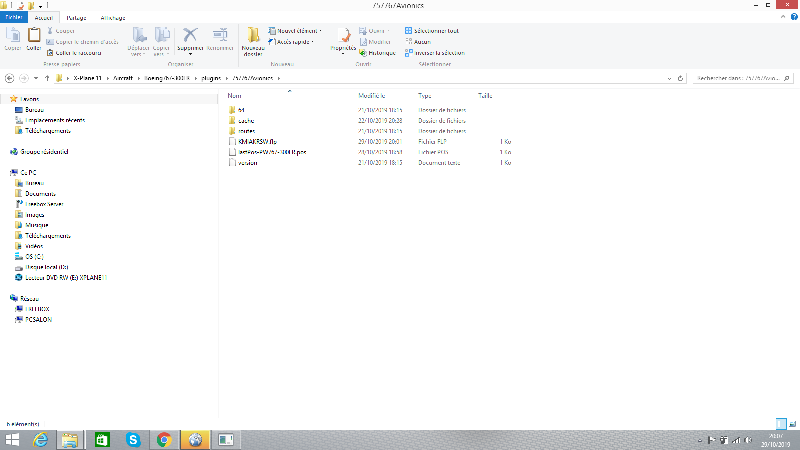
Task: Open Disque local (D:) drive
Action: pos(47,267)
